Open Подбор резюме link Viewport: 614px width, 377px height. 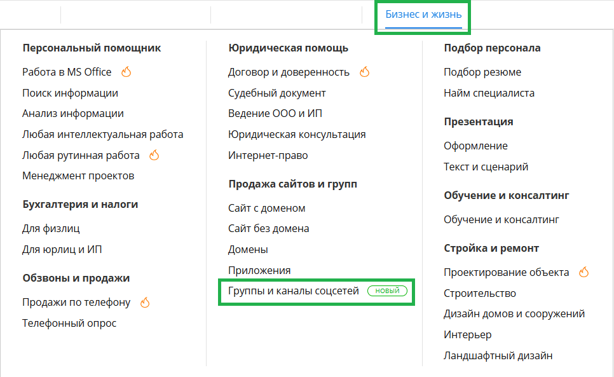(482, 72)
